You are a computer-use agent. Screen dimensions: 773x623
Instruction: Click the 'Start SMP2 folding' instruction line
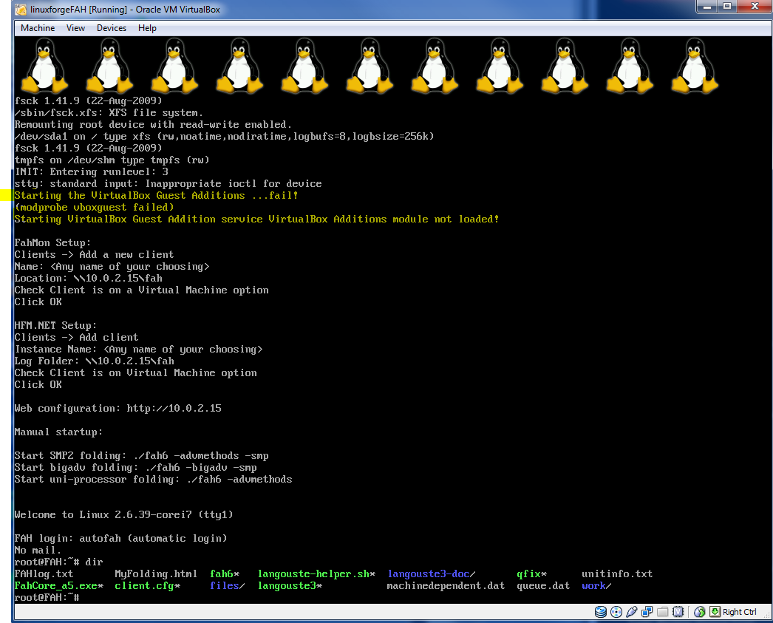click(x=141, y=455)
